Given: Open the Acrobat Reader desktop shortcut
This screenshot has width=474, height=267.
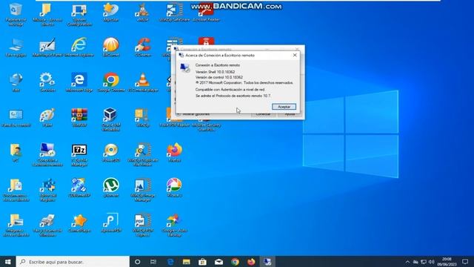Looking at the screenshot, I should [206, 13].
